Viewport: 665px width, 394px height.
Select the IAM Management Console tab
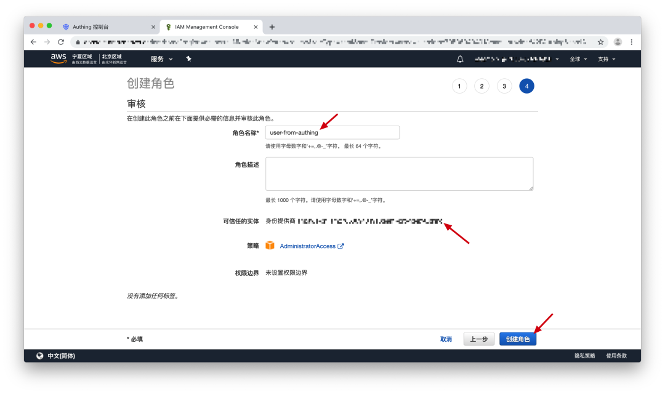point(211,27)
